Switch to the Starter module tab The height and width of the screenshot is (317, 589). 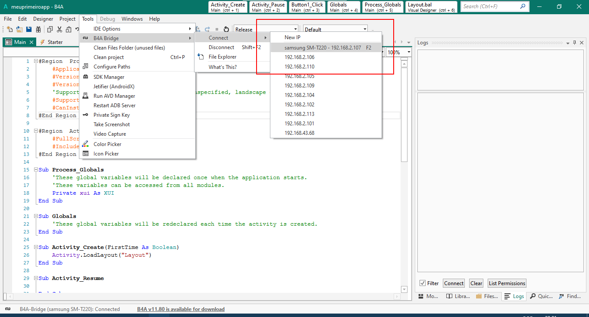tap(51, 42)
